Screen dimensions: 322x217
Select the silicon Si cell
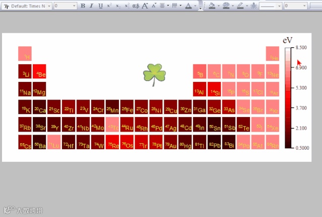[214, 89]
